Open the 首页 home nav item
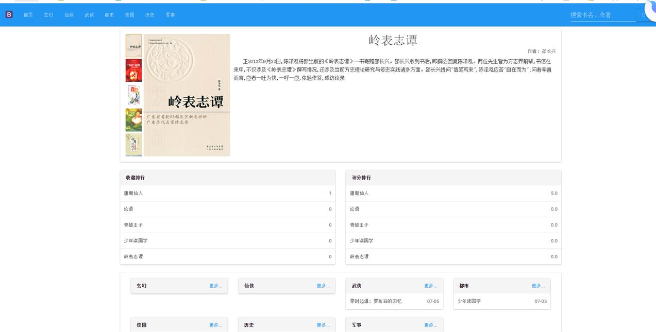 tap(28, 15)
